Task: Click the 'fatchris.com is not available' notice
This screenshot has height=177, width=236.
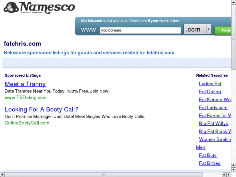Action: pyautogui.click(x=130, y=21)
